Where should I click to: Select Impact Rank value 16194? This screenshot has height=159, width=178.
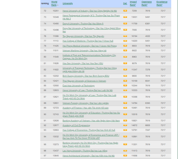(134, 36)
